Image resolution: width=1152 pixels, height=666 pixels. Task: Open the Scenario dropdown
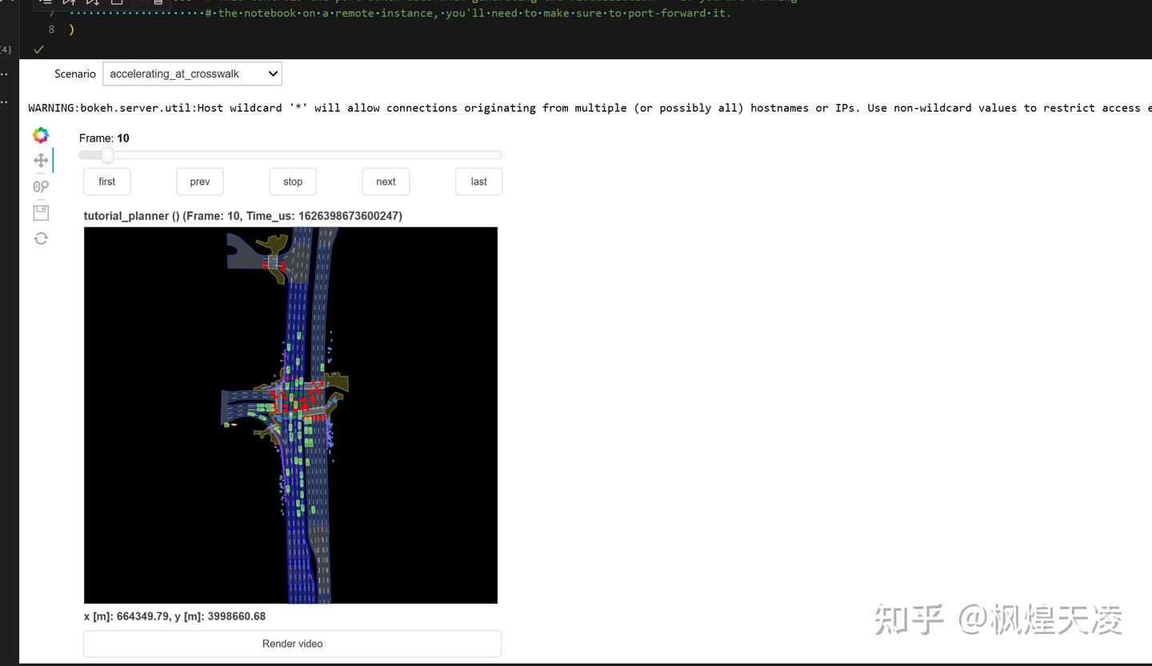click(x=192, y=74)
